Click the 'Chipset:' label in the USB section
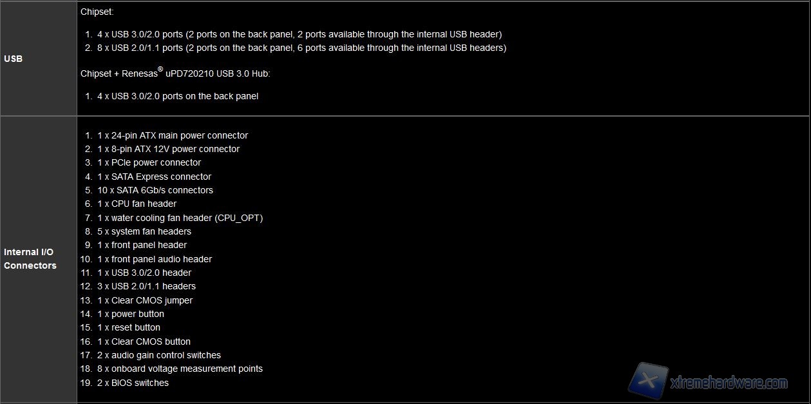The height and width of the screenshot is (404, 811). (97, 12)
